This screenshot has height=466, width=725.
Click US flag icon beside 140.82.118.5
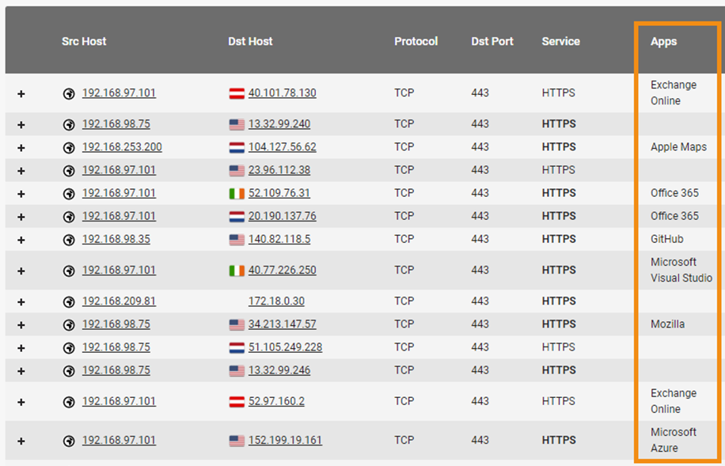click(237, 240)
